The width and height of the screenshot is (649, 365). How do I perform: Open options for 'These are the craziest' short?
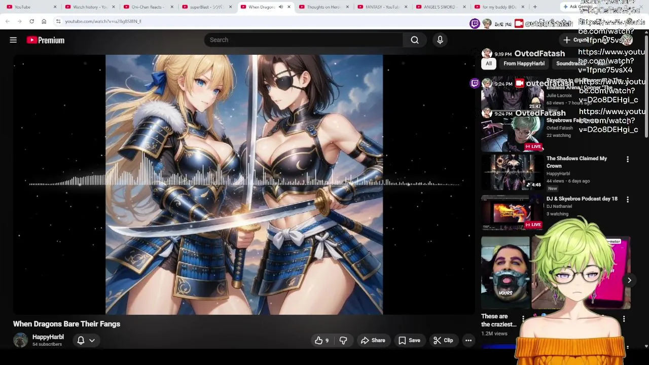[x=523, y=319]
